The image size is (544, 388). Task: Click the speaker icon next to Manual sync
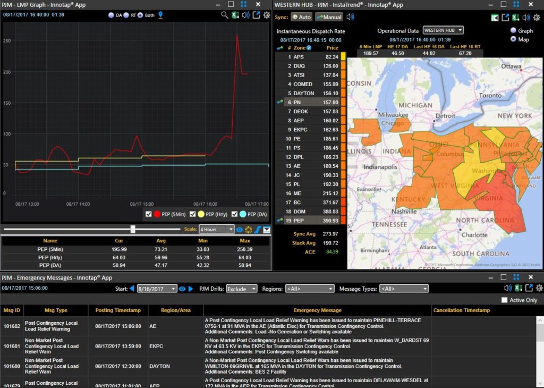point(351,17)
